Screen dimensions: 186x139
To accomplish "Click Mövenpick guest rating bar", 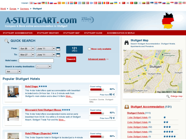I will (x=97, y=113).
